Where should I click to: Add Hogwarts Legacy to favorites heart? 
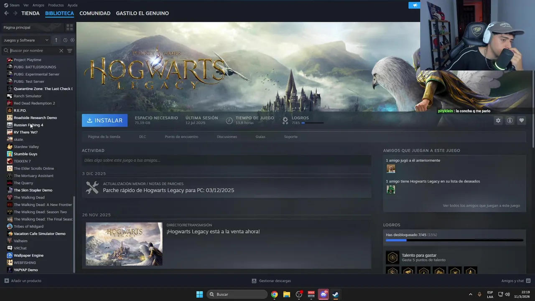click(x=521, y=120)
